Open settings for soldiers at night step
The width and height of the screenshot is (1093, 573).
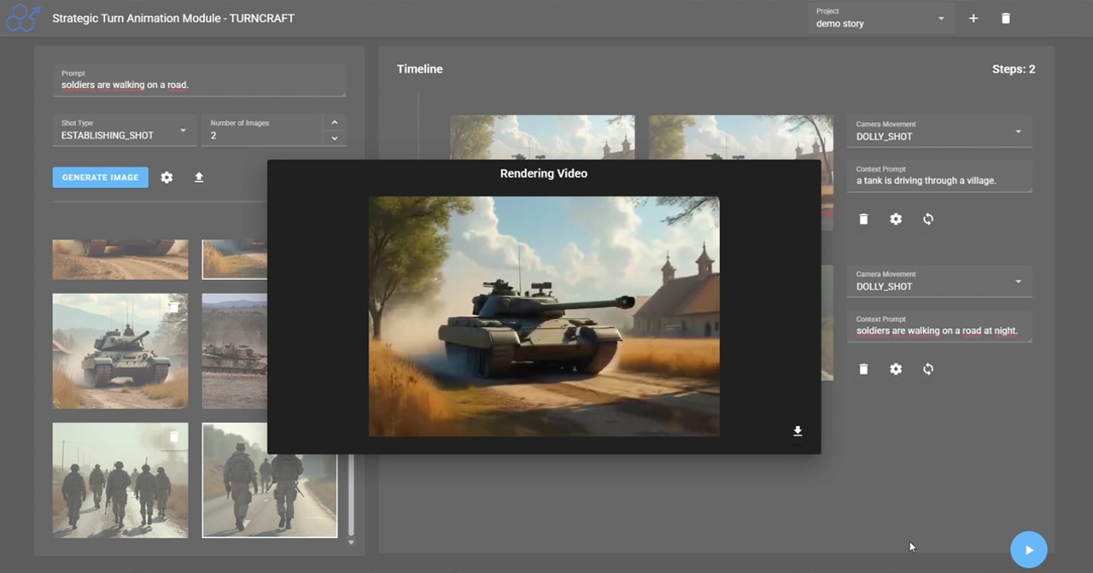(x=896, y=369)
